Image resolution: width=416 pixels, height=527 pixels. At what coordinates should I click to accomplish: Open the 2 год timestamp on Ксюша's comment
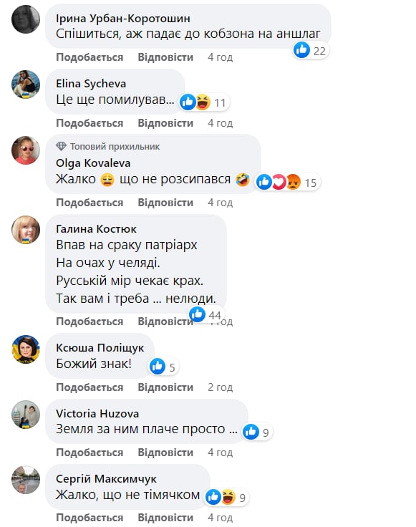(x=220, y=387)
